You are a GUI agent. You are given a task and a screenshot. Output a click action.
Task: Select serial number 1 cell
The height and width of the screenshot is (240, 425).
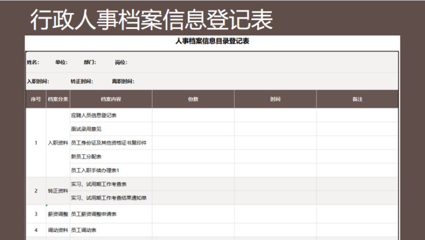pos(36,143)
